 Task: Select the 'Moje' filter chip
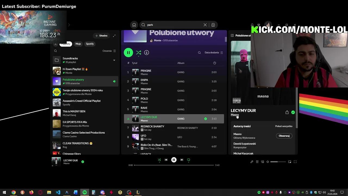78,44
